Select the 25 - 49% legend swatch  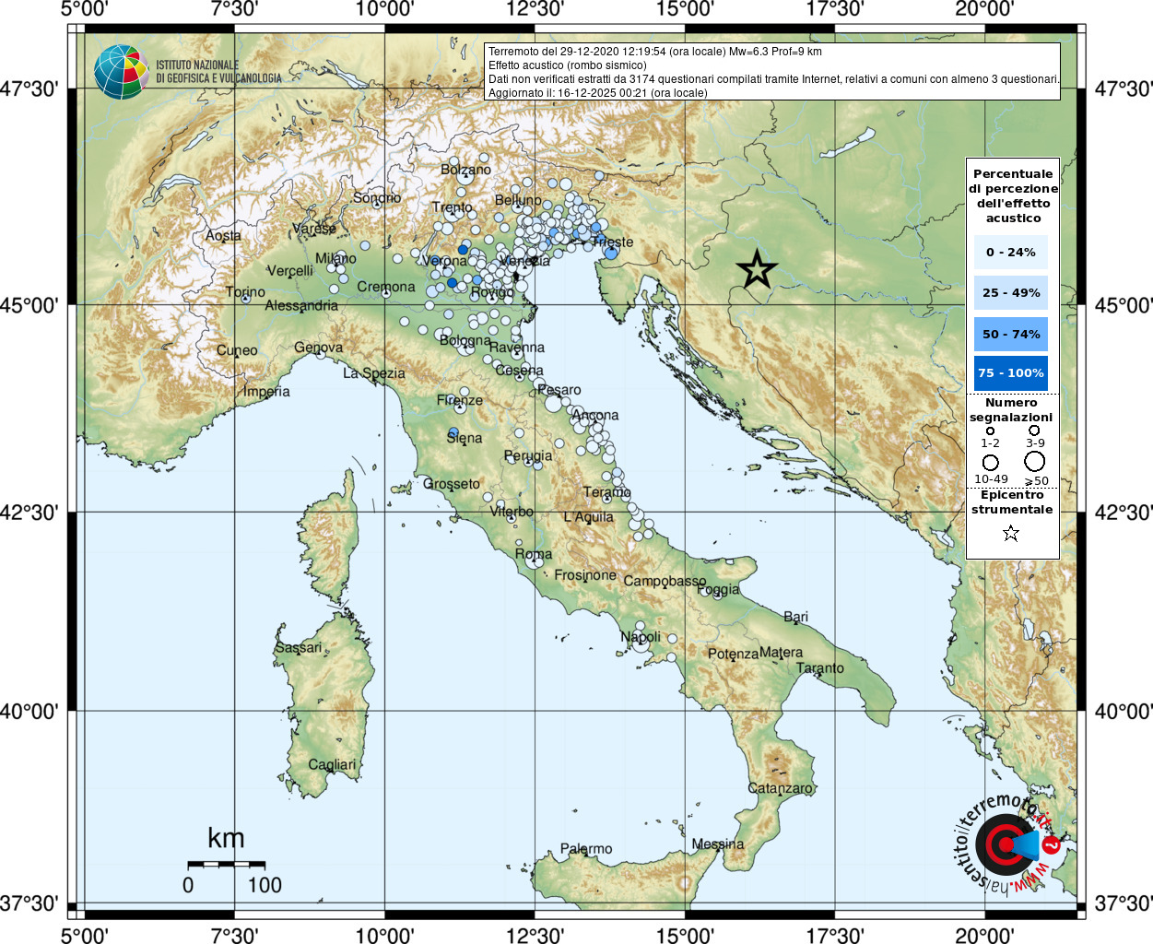pyautogui.click(x=1011, y=292)
